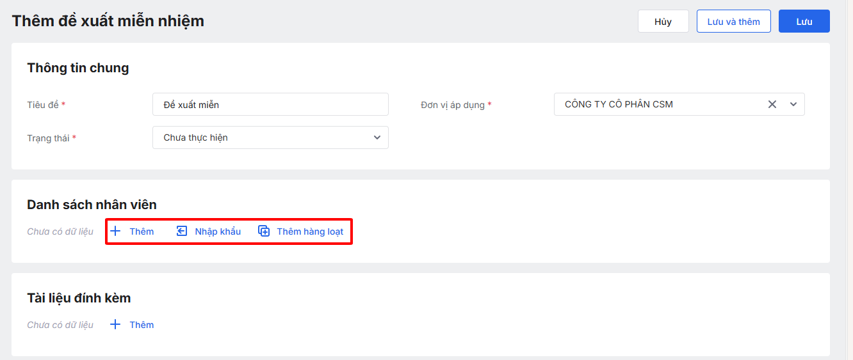The width and height of the screenshot is (853, 360).
Task: Click the Chưa thực hiện status value
Action: [196, 137]
